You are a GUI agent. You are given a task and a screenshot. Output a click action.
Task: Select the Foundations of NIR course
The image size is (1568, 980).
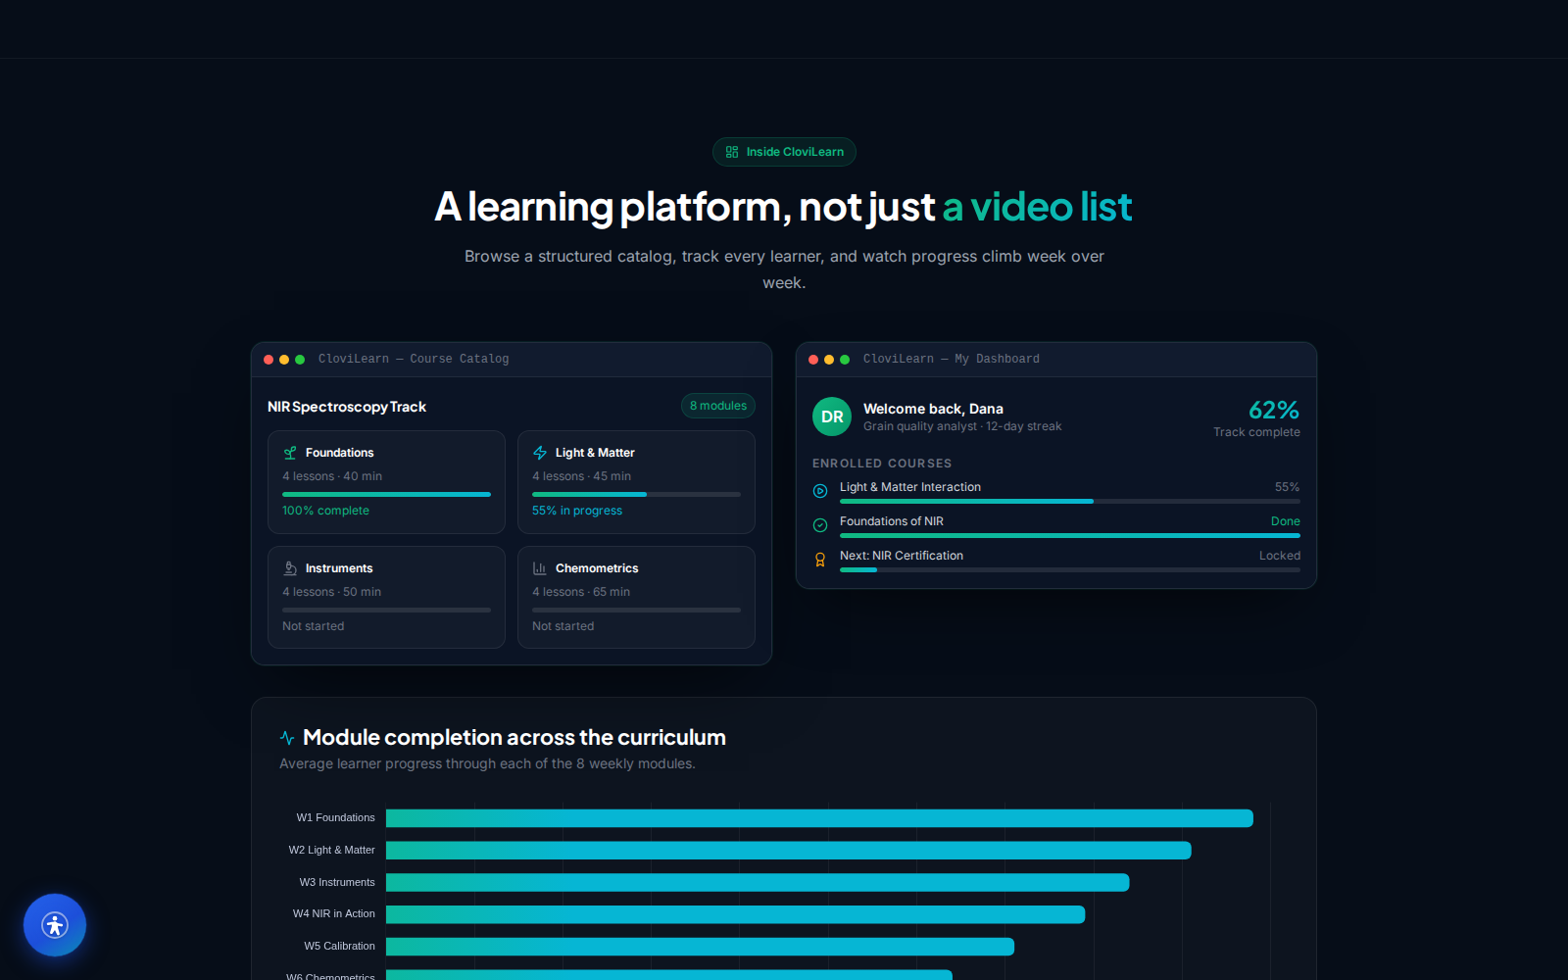1056,526
